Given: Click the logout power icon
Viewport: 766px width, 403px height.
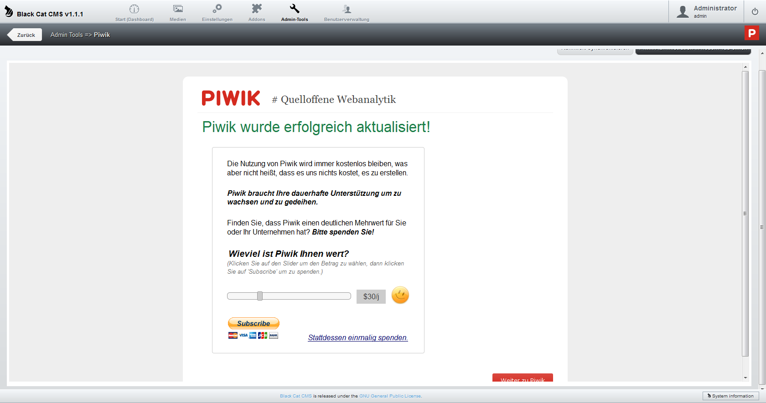Looking at the screenshot, I should [755, 11].
